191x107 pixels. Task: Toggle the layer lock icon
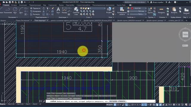[86, 8]
